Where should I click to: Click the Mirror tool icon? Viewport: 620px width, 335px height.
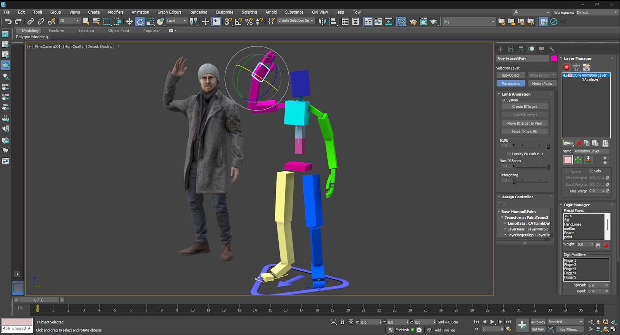322,22
